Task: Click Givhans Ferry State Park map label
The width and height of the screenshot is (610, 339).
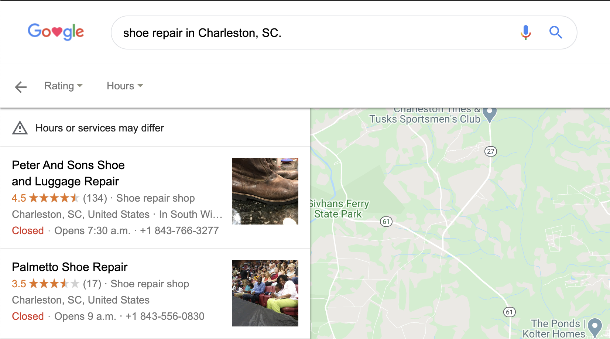Action: pyautogui.click(x=339, y=209)
